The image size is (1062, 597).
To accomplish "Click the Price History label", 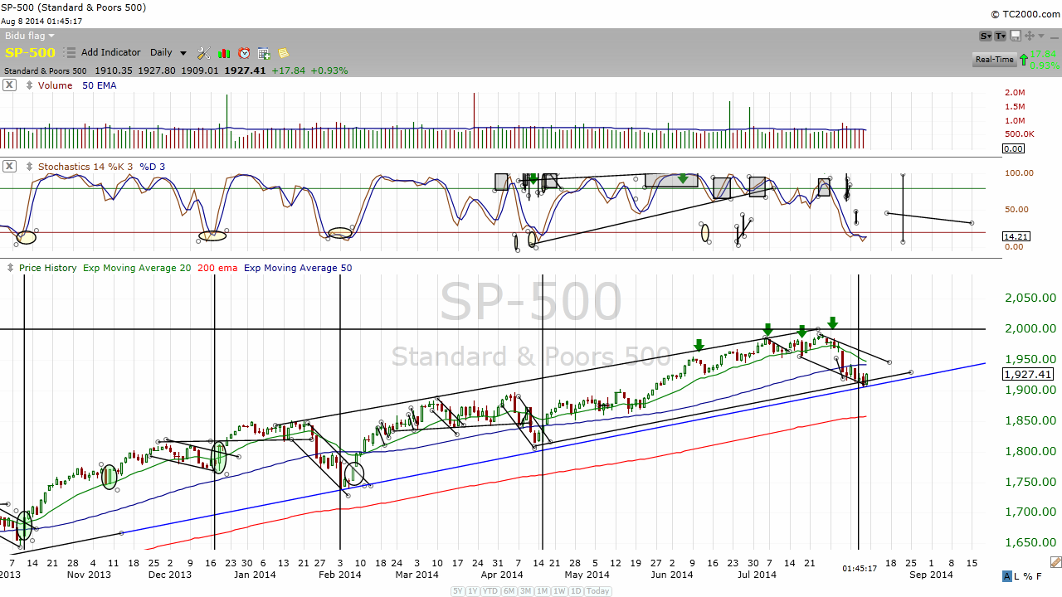I will pyautogui.click(x=47, y=268).
